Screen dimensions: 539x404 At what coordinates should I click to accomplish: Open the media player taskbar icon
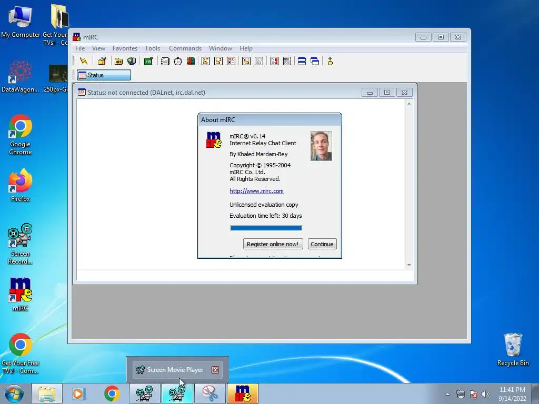pyautogui.click(x=79, y=393)
